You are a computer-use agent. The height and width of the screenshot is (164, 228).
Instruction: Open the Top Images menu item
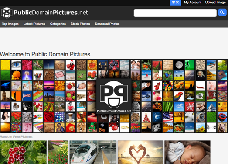pos(10,24)
